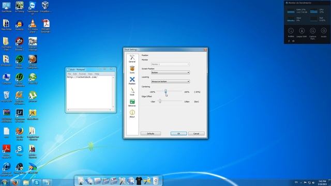Select the Lightroom Lr desktop icon

[x=20, y=116]
